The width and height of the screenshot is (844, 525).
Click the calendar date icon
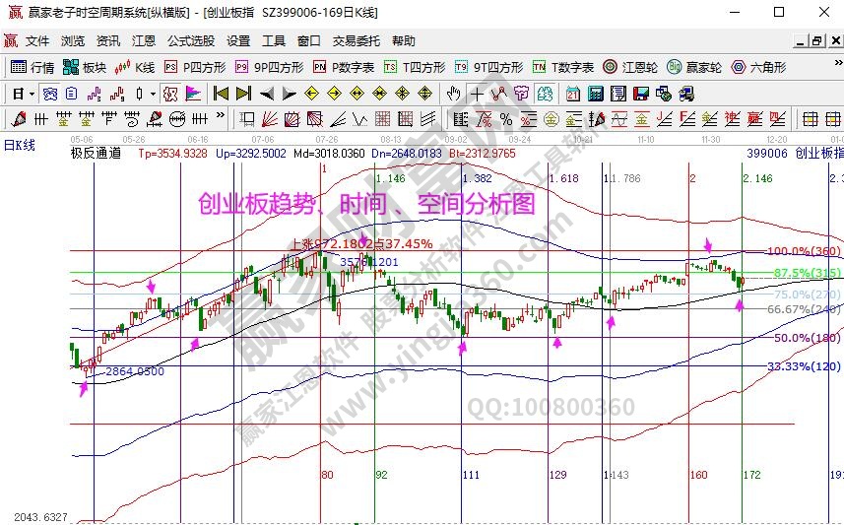click(x=573, y=94)
